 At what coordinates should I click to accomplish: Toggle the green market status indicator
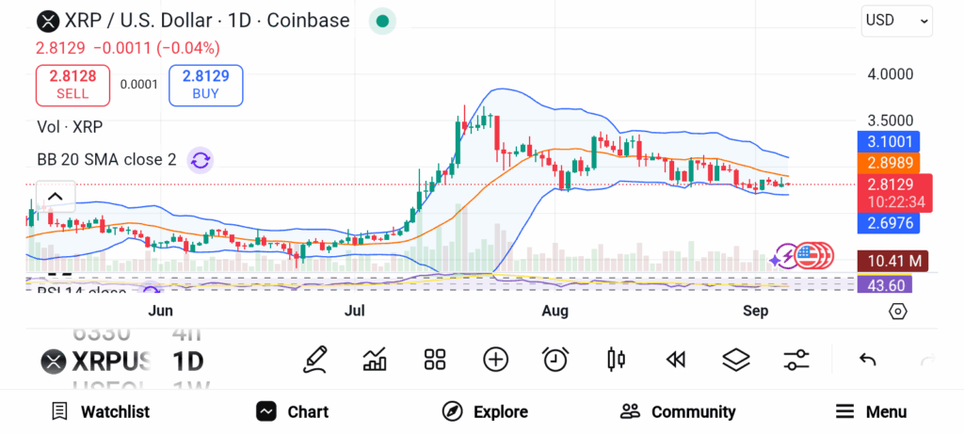381,21
